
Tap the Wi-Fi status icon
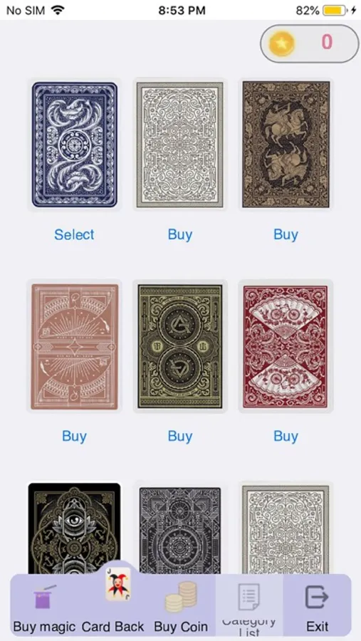click(x=58, y=11)
